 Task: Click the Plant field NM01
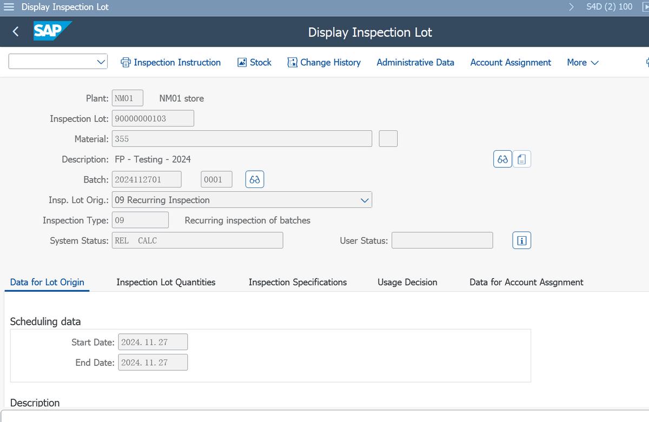tap(128, 98)
